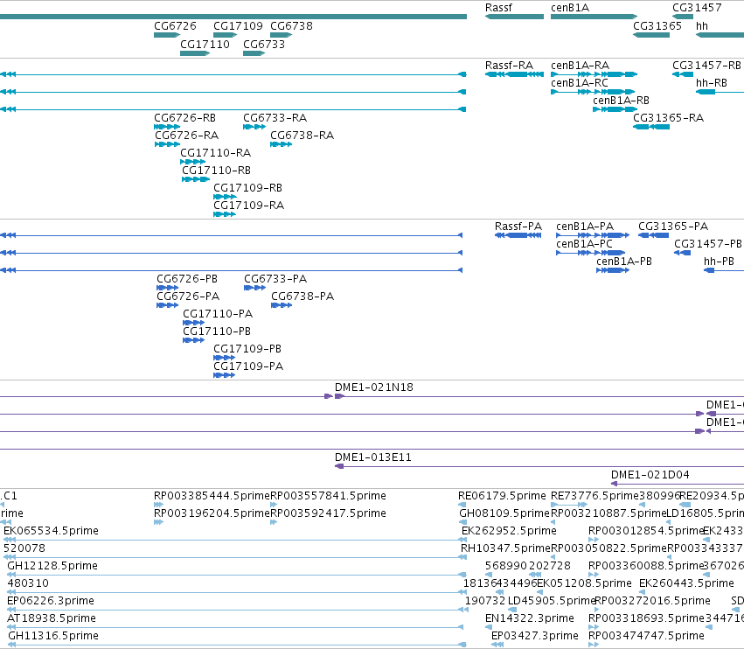Select the CG17109-PB protein feature
This screenshot has width=744, height=649.
(225, 358)
